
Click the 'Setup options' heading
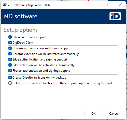21,30
